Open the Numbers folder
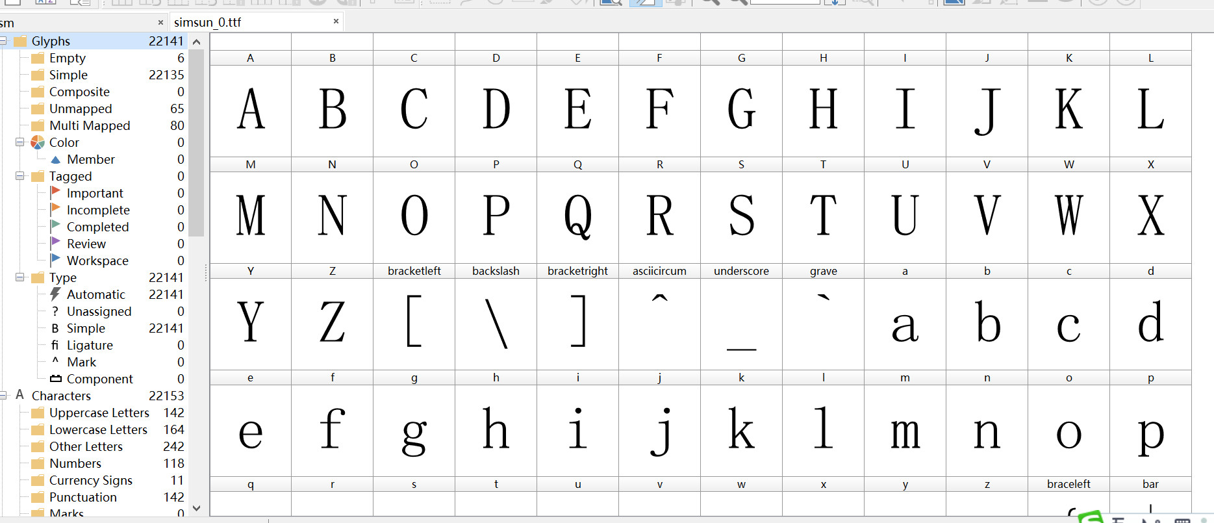This screenshot has width=1214, height=523. click(75, 463)
